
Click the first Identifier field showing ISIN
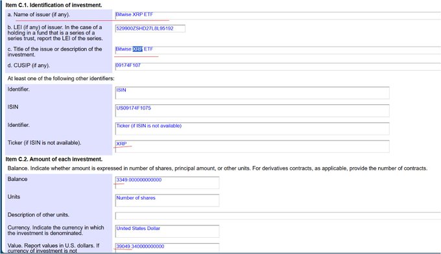coord(252,93)
